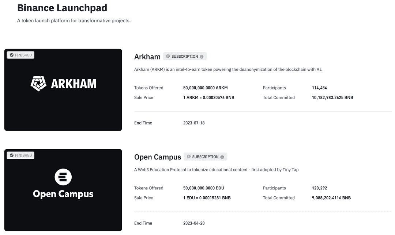Click the Binance Launchpad page title
Screen dimensions: 395x235
(x=62, y=8)
